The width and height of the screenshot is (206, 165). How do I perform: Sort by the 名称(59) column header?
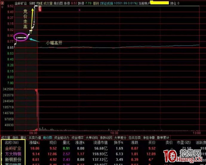coord(12,143)
